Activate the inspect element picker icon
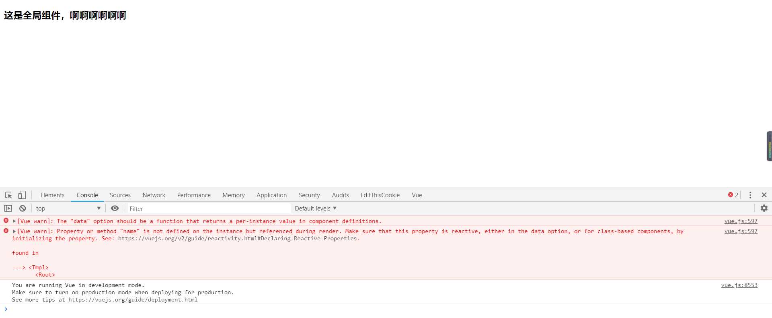Image resolution: width=772 pixels, height=318 pixels. [8, 195]
